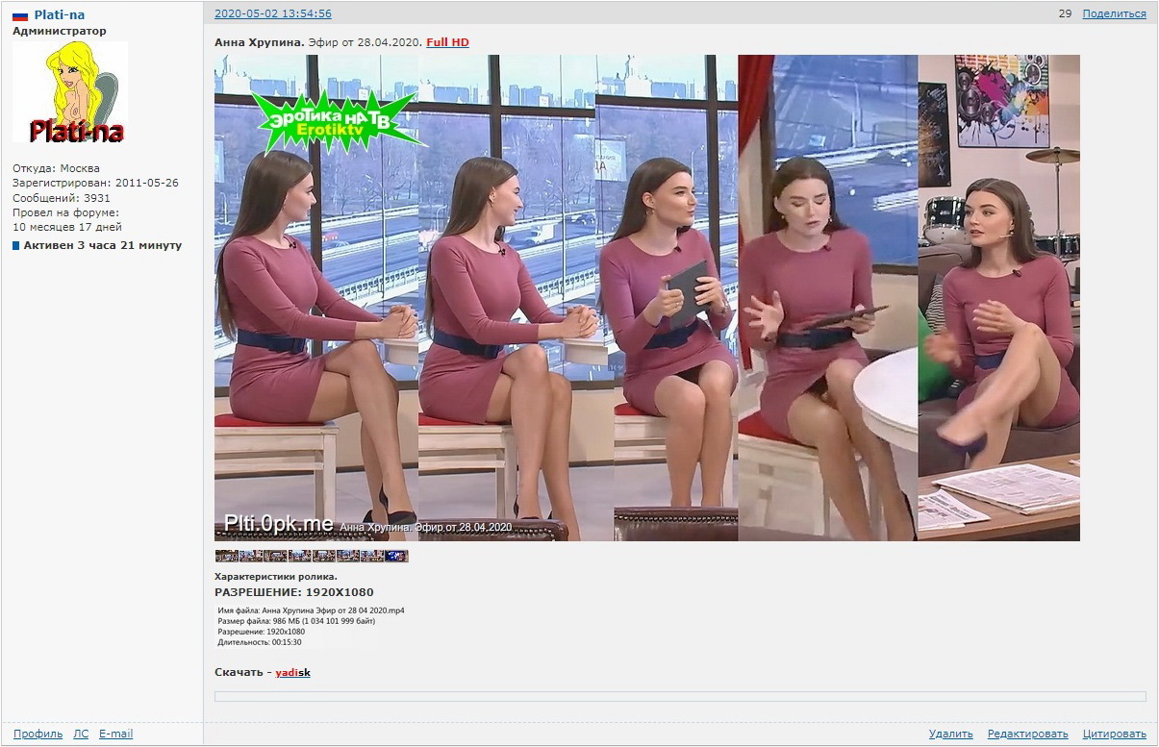Click the small screenshot preview strip
The height and width of the screenshot is (747, 1159).
coord(312,556)
